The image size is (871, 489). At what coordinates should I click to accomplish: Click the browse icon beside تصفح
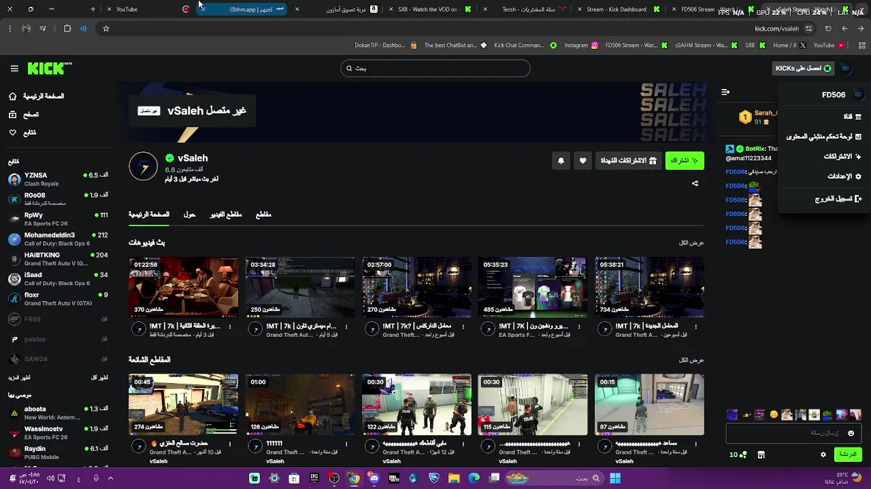coord(13,115)
